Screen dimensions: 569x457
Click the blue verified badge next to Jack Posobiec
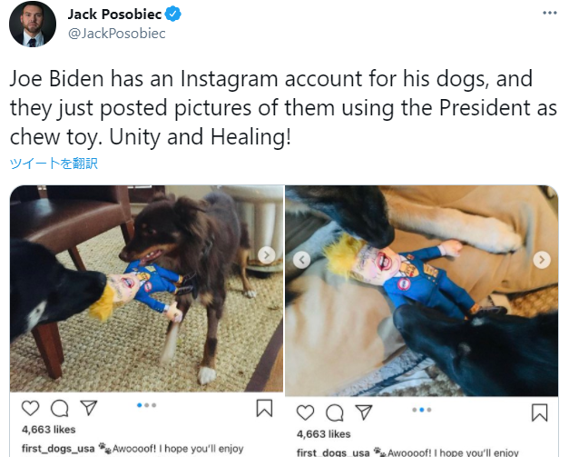(172, 15)
